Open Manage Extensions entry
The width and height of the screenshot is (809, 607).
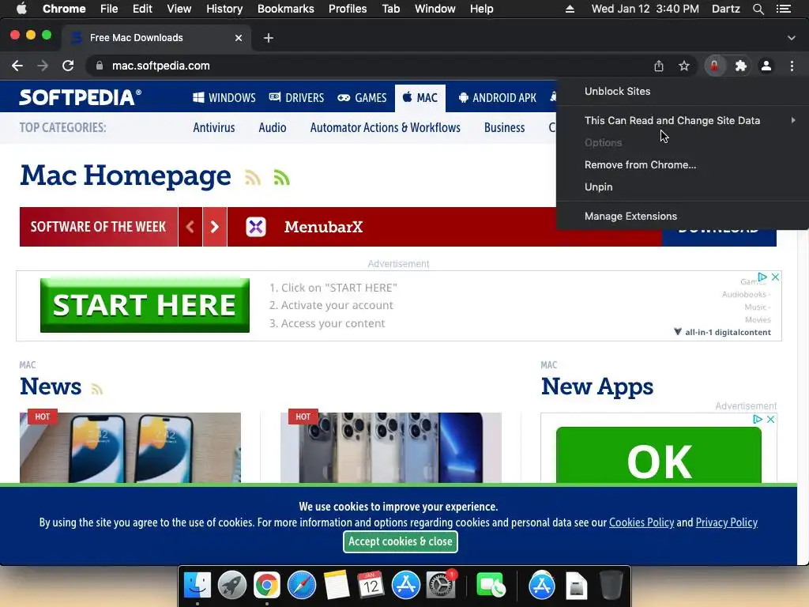point(683,217)
